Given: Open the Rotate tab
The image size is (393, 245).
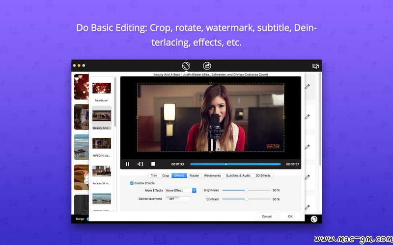Looking at the screenshot, I should (194, 175).
